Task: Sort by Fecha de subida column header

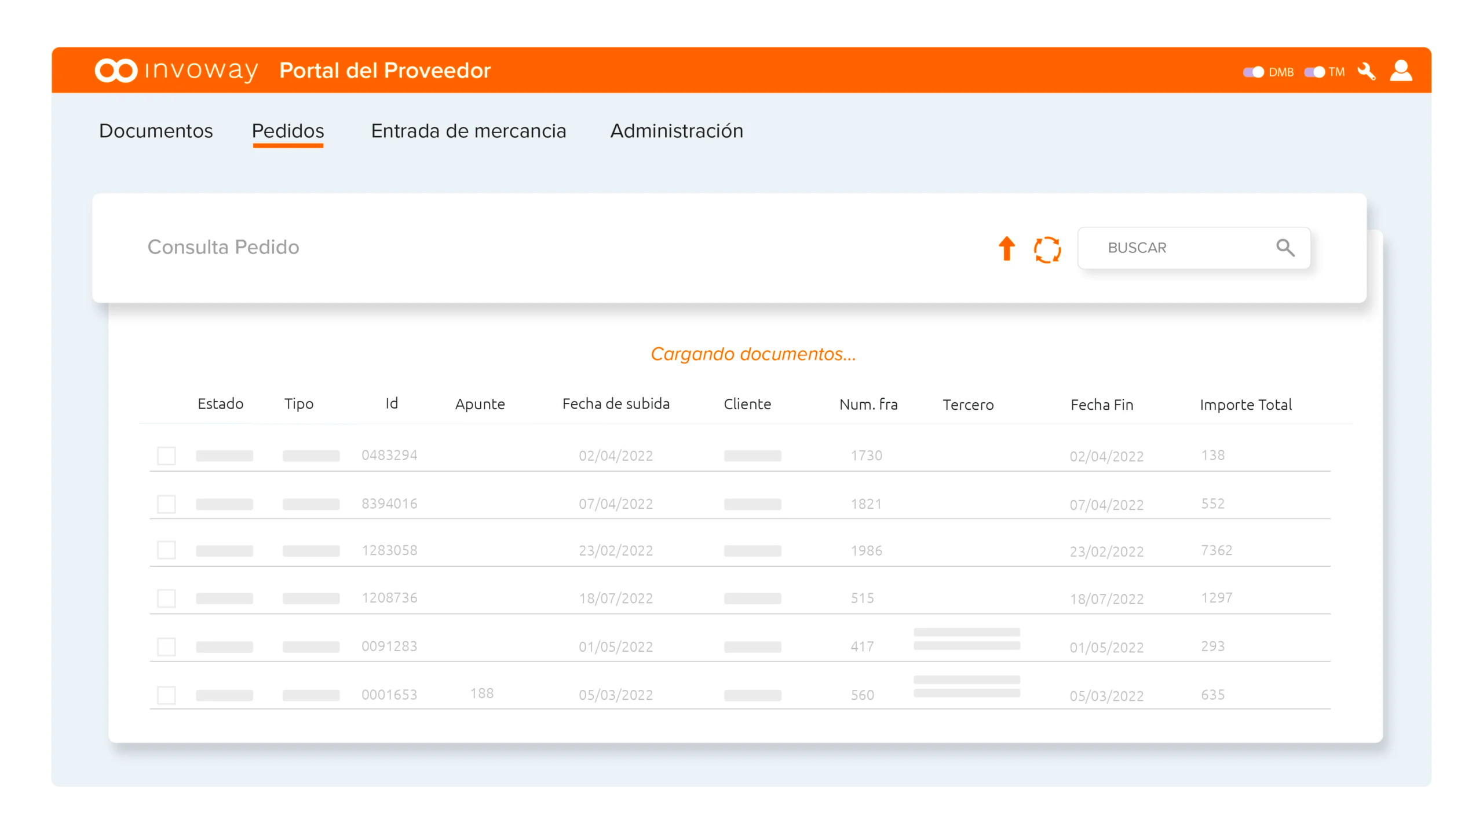Action: click(x=616, y=404)
